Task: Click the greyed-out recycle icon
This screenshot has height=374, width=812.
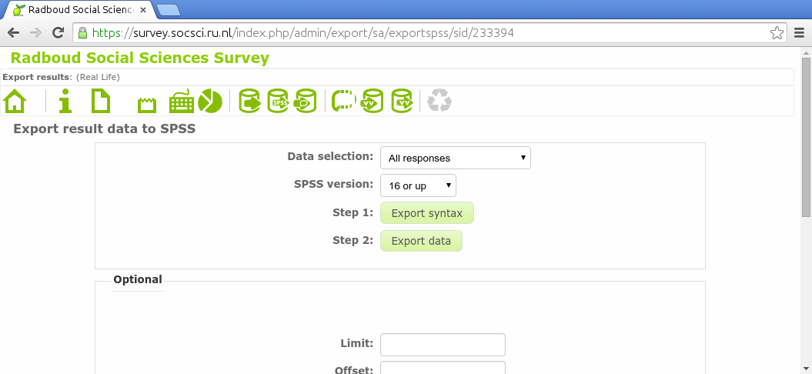Action: click(439, 101)
